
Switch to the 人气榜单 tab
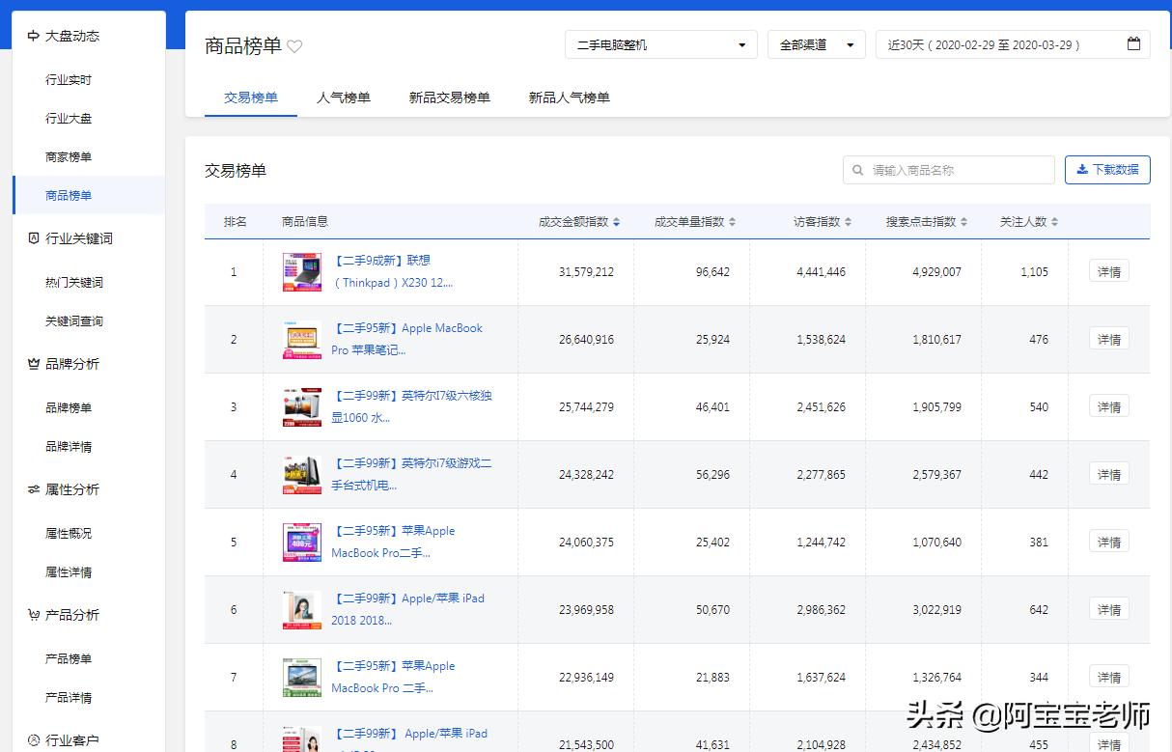pyautogui.click(x=343, y=97)
